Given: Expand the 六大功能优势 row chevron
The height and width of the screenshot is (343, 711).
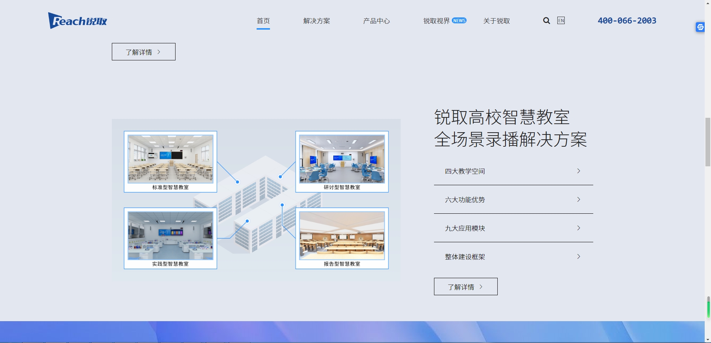Looking at the screenshot, I should (x=578, y=200).
